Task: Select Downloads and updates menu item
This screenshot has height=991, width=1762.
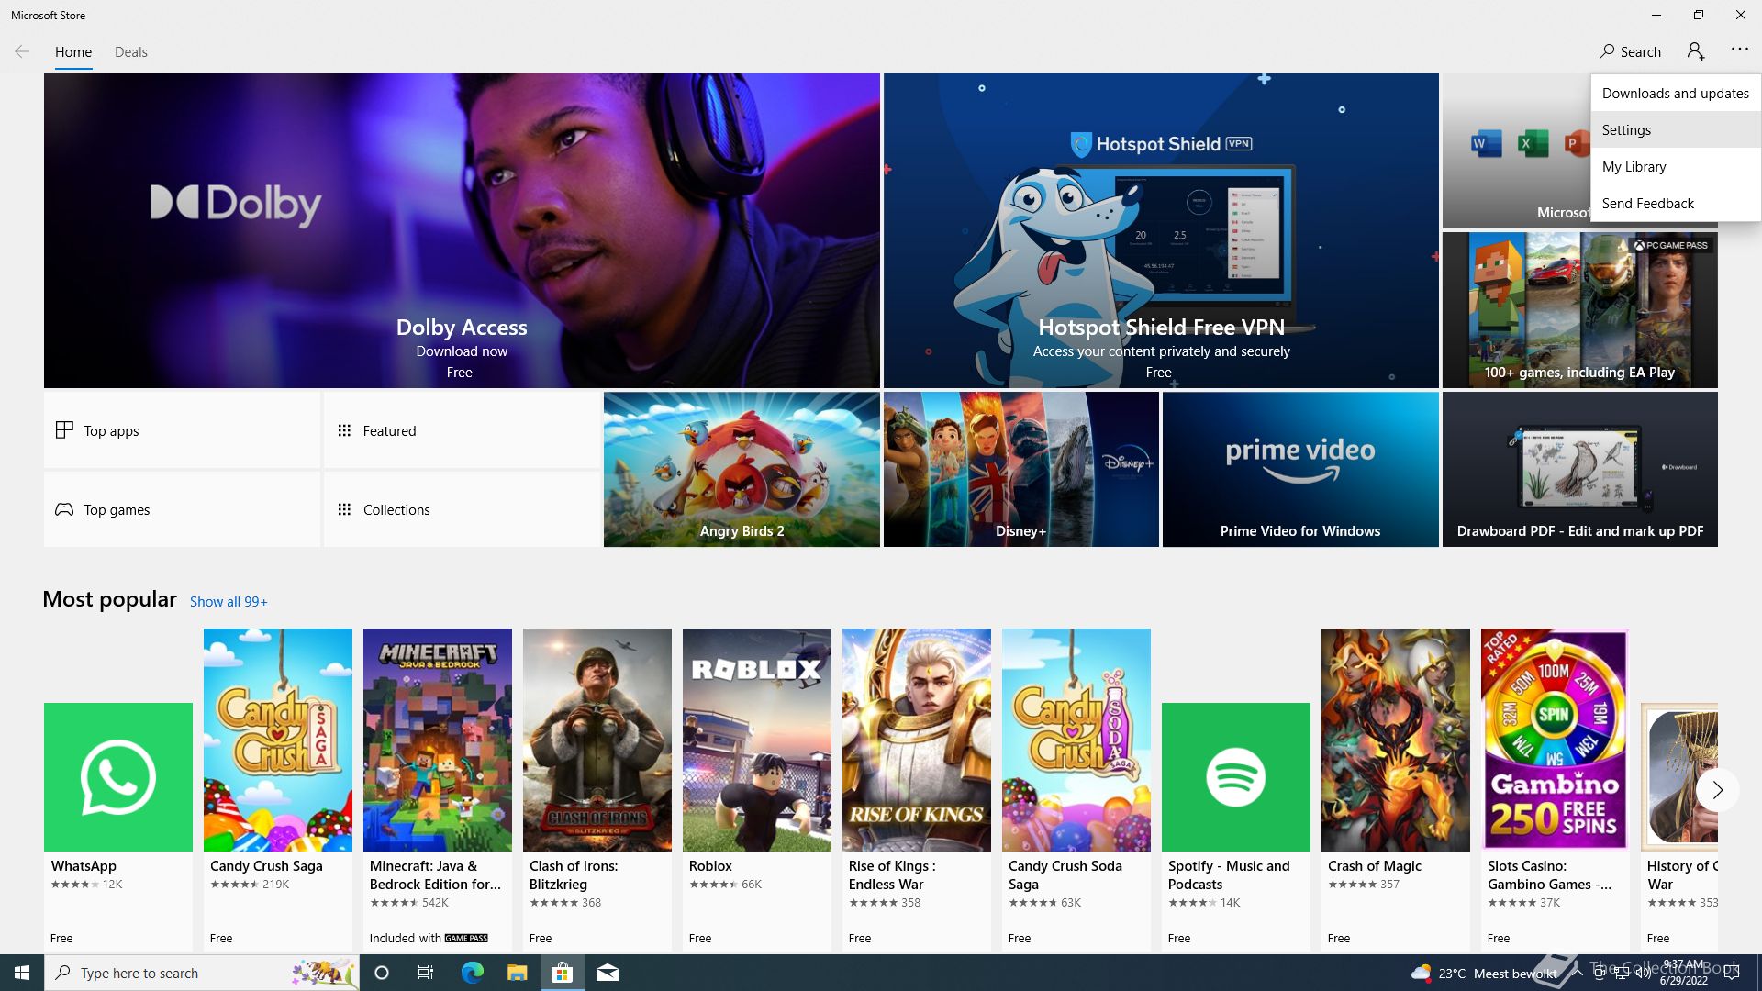Action: [1676, 93]
